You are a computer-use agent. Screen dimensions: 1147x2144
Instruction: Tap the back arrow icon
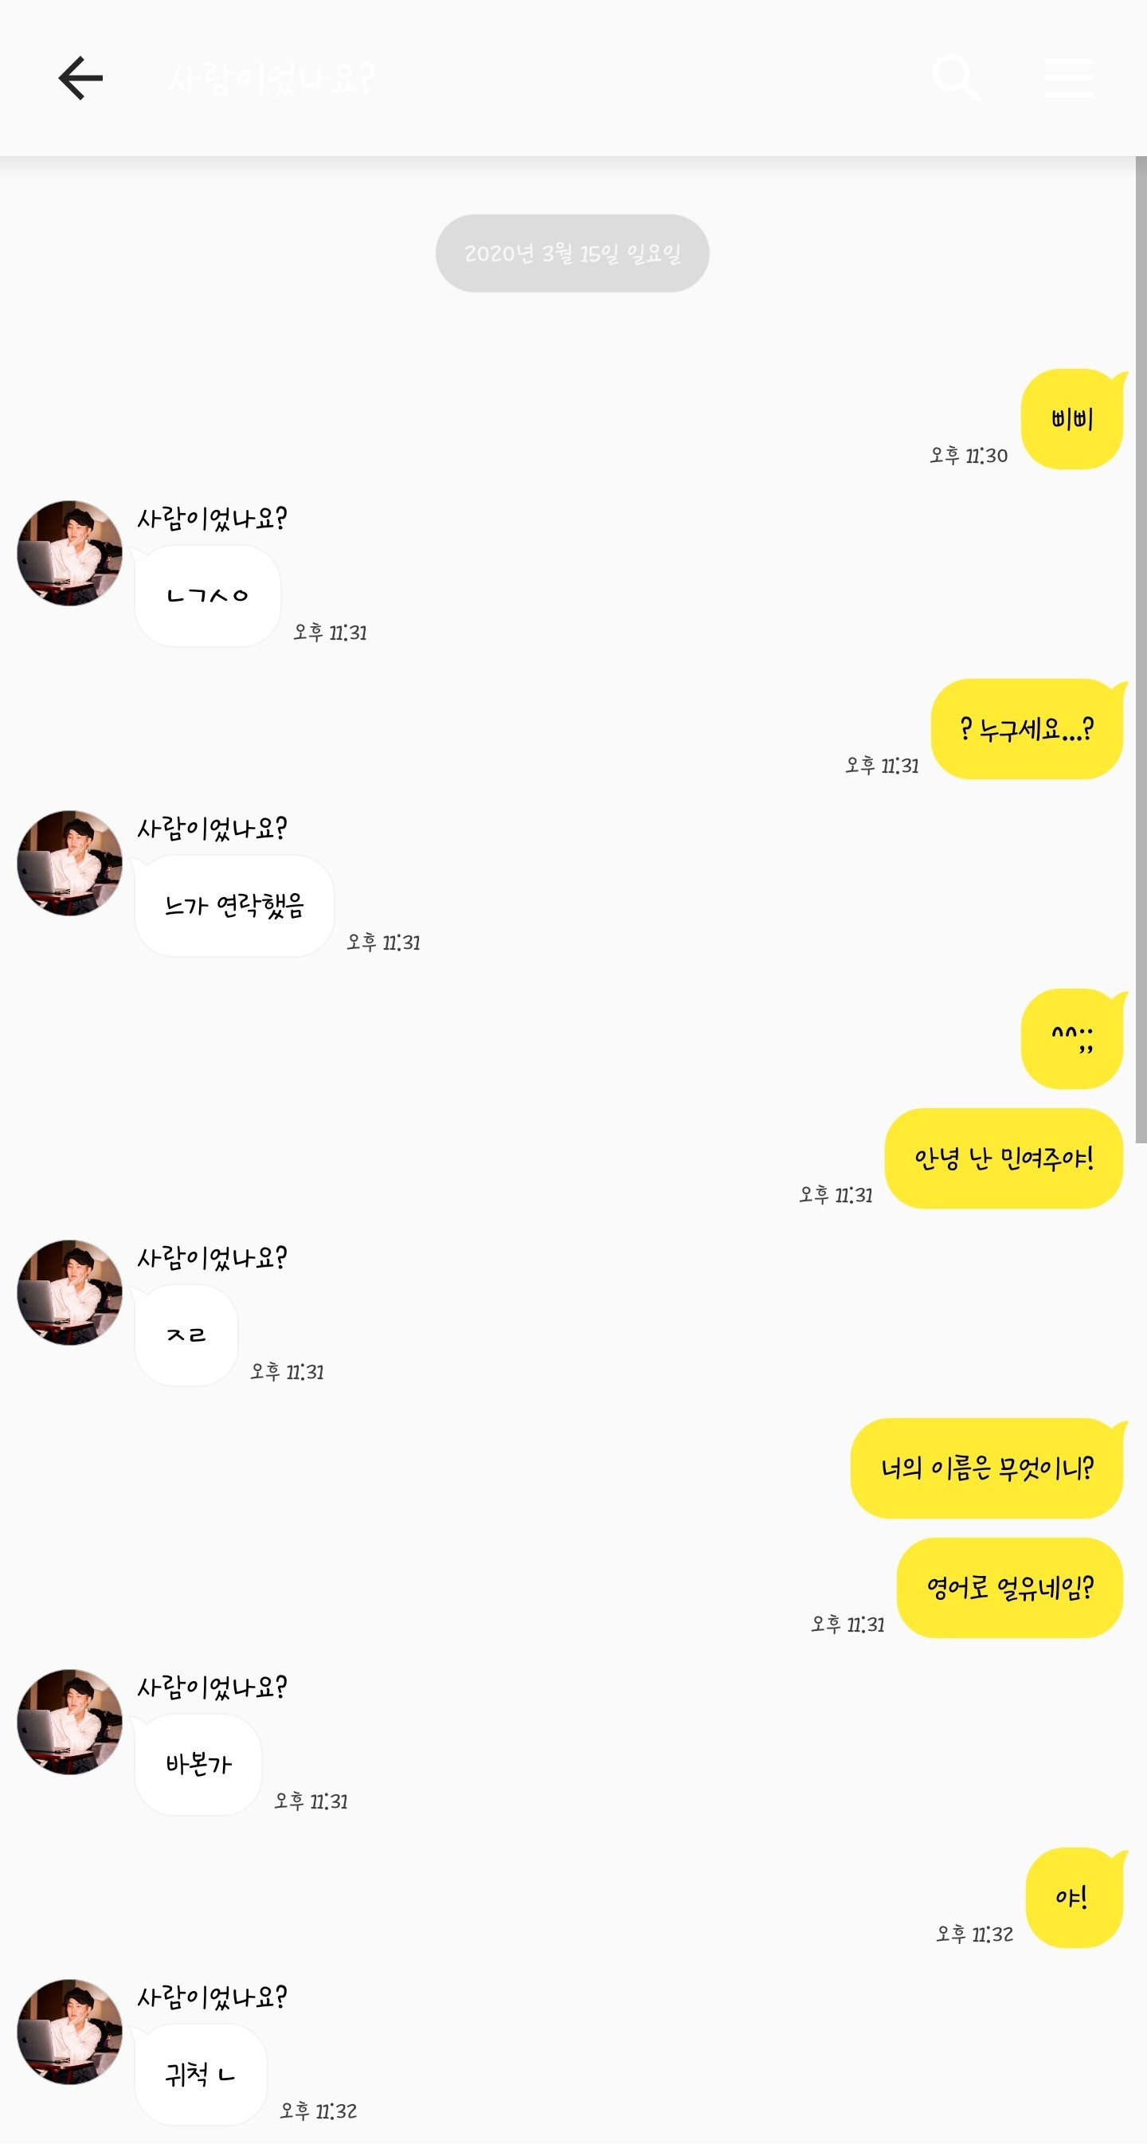(x=80, y=78)
